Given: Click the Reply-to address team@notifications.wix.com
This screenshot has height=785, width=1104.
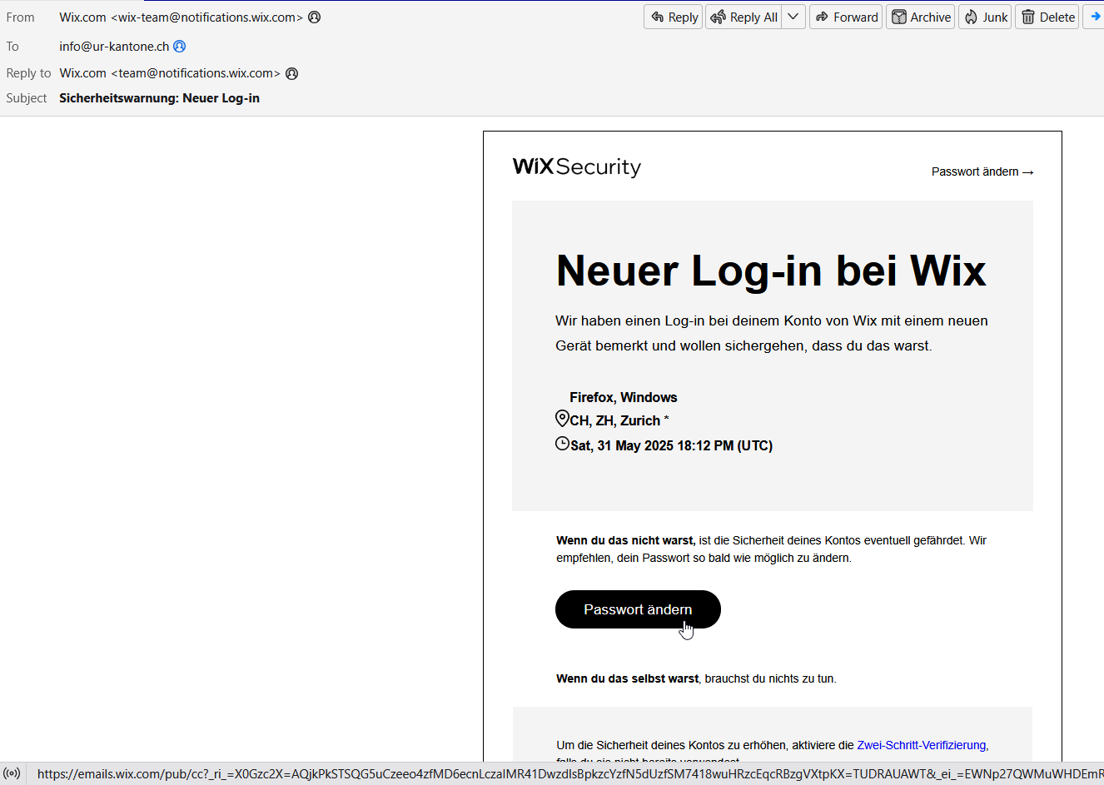Looking at the screenshot, I should [196, 73].
